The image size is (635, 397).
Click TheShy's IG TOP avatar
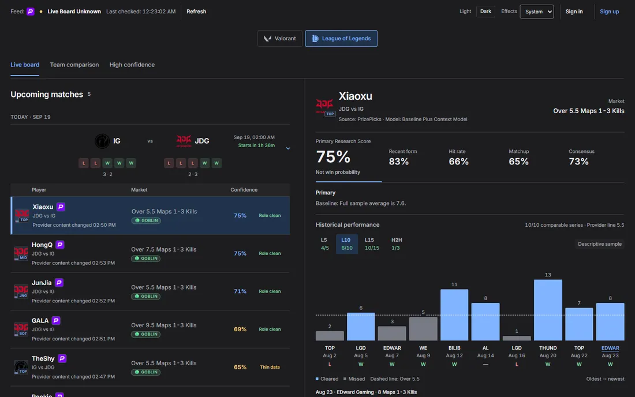point(21,367)
